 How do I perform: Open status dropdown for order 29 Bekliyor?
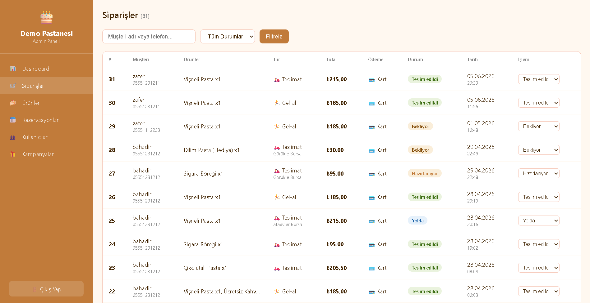pos(539,126)
